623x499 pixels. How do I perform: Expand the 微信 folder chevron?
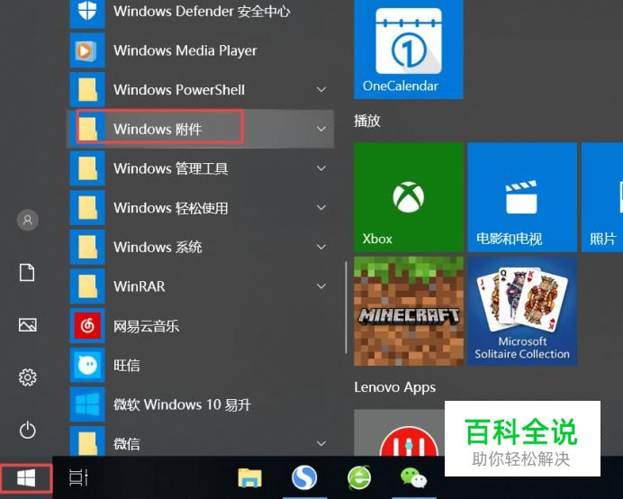(321, 443)
